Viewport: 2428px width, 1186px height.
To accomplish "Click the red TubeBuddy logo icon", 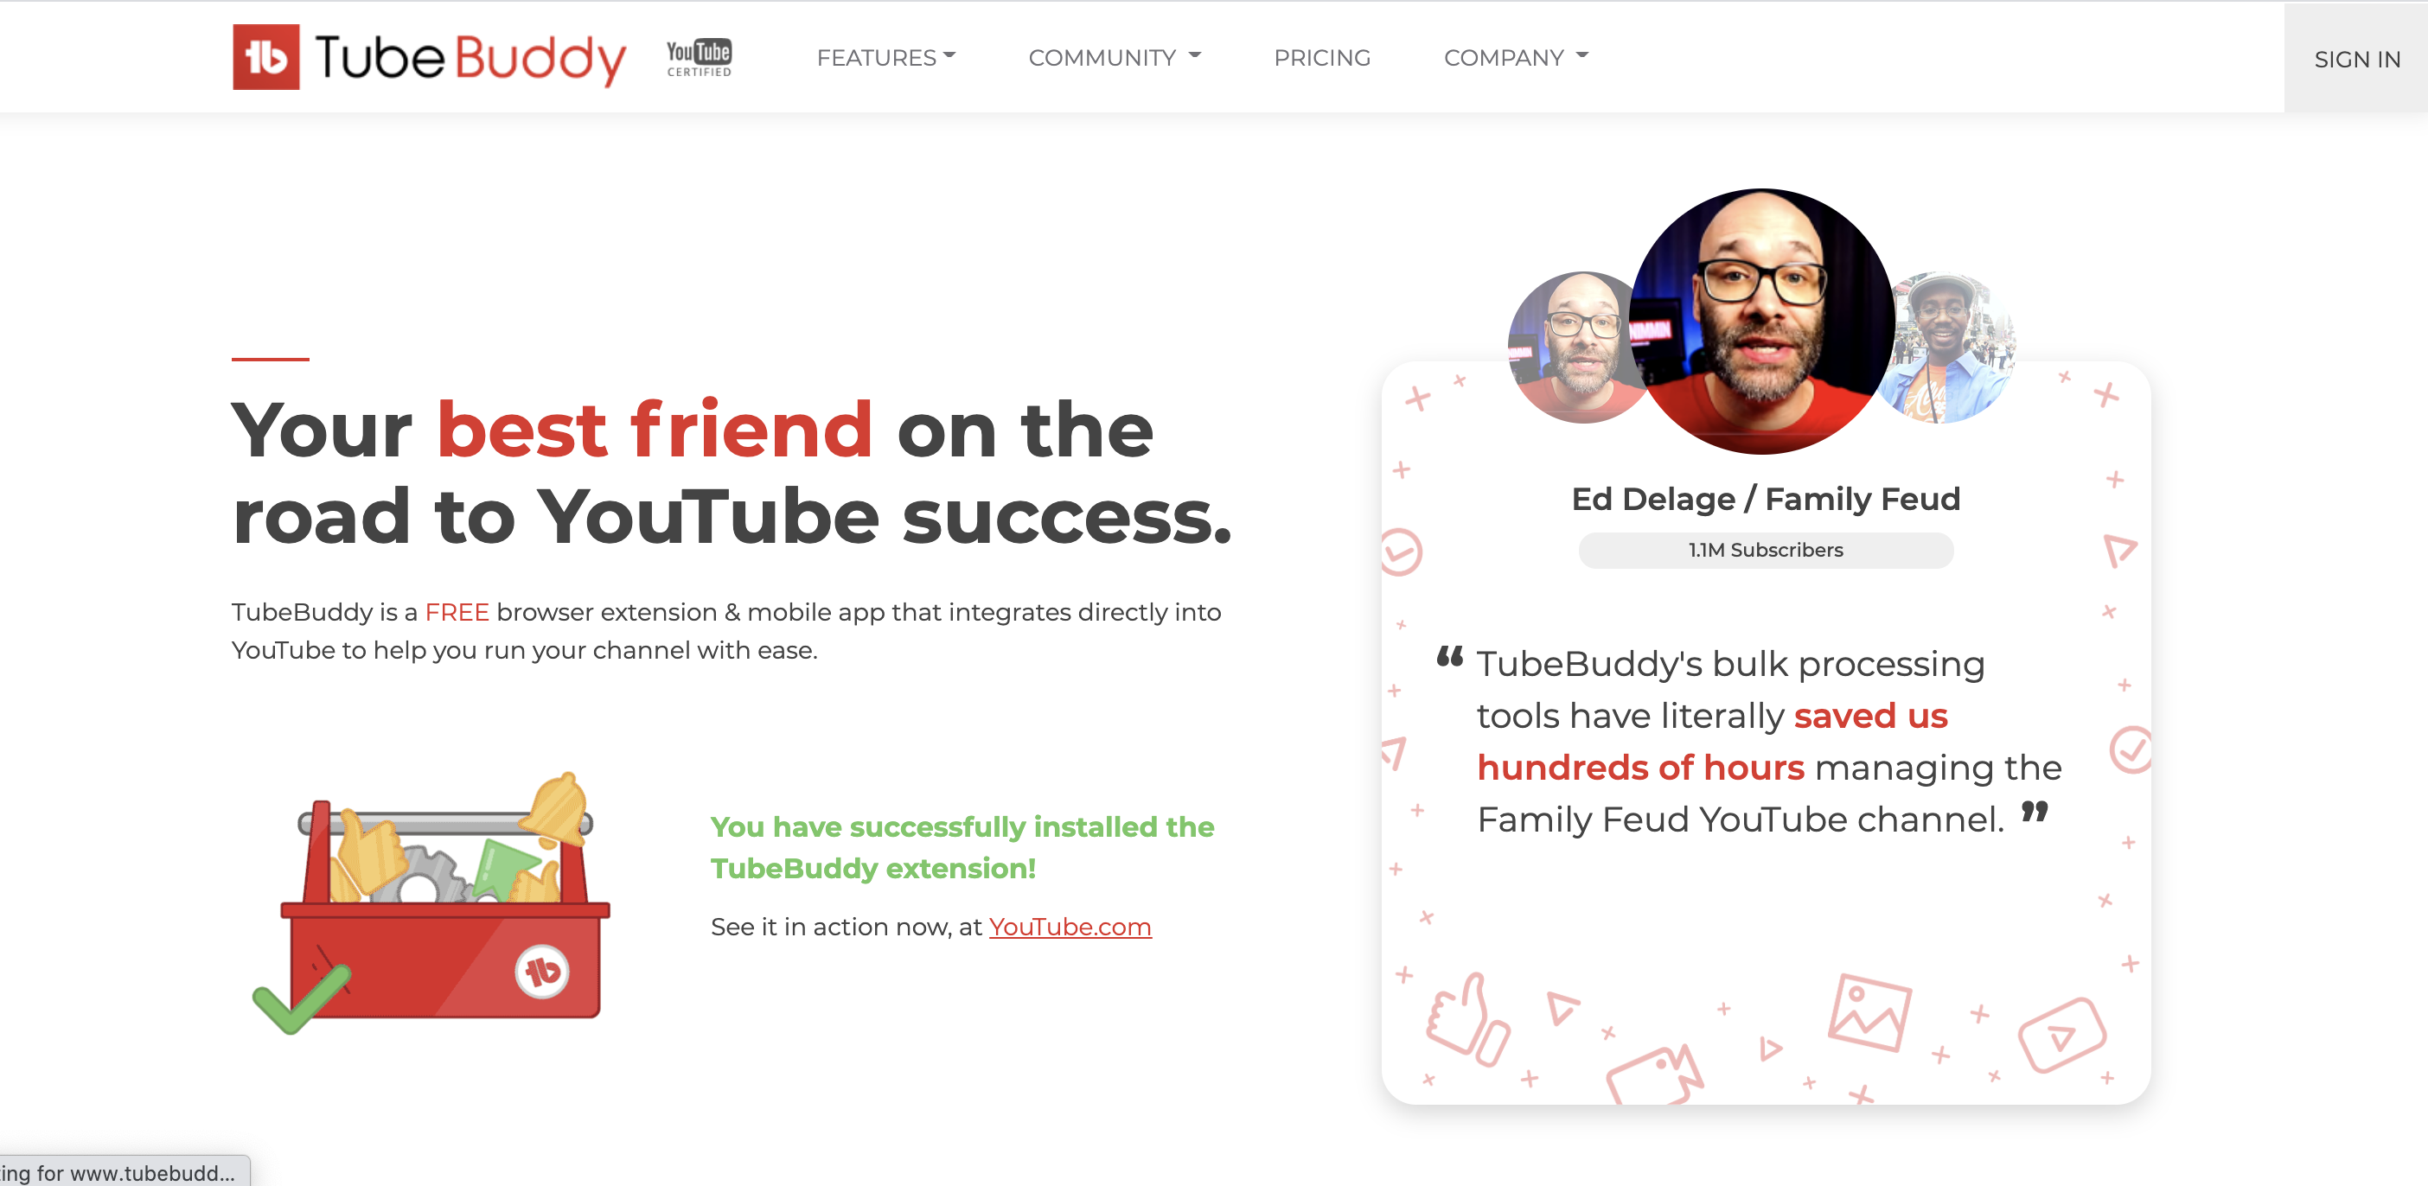I will [265, 56].
